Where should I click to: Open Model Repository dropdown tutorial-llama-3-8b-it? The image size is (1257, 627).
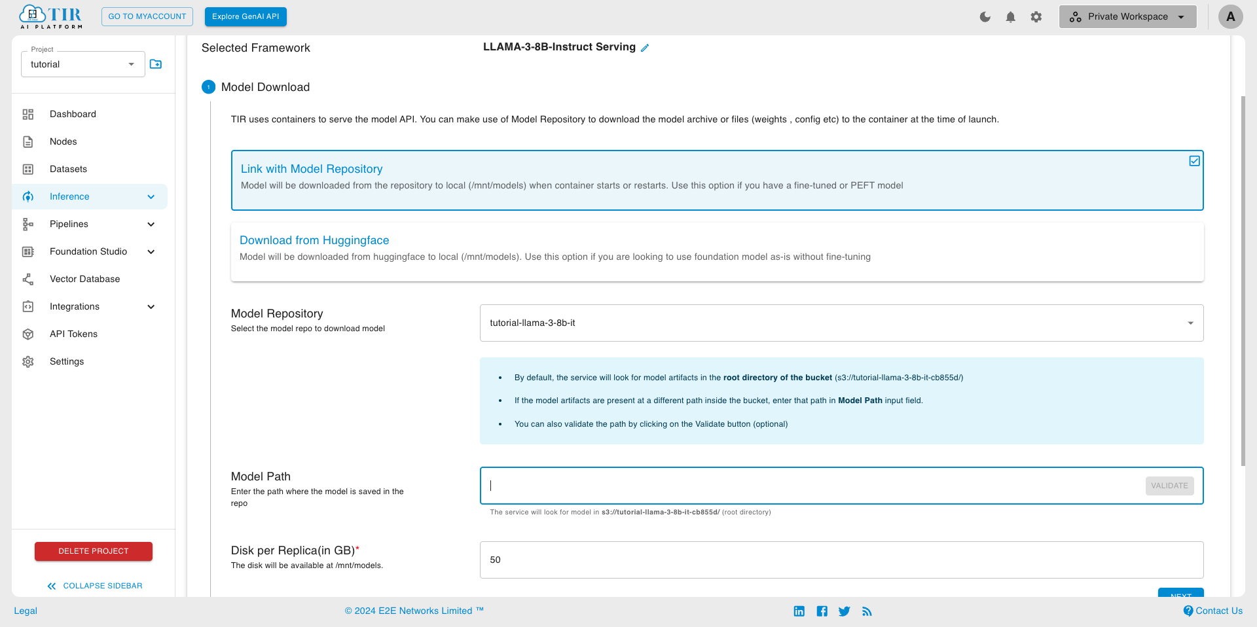[x=841, y=323]
